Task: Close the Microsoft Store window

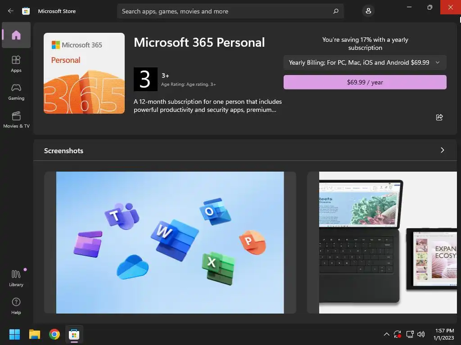Action: tap(450, 7)
